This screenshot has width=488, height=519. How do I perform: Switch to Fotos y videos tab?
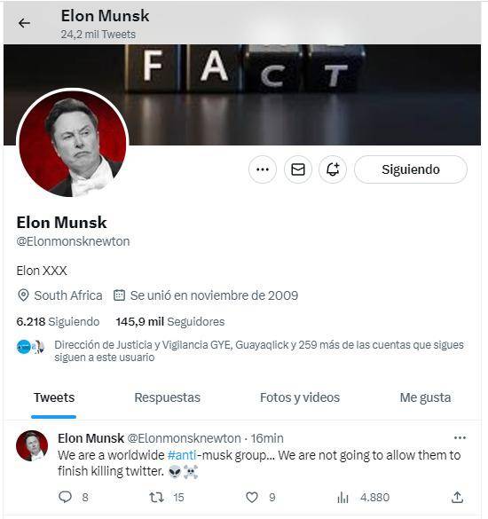coord(300,397)
